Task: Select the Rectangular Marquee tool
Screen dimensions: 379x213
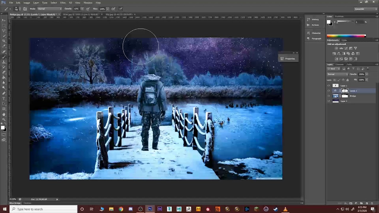Action: coord(4,25)
